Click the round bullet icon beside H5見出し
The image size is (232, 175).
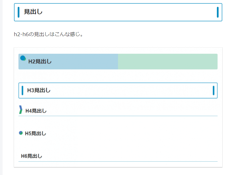pos(21,133)
